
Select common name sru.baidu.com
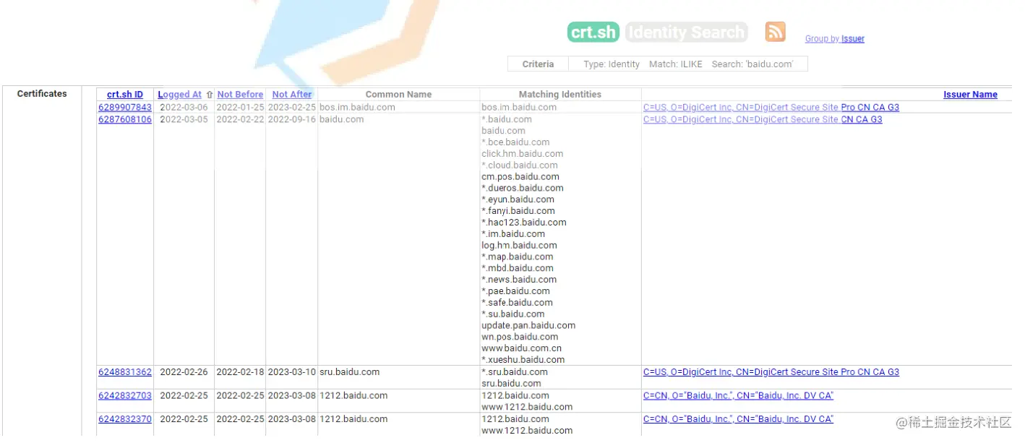pos(350,373)
